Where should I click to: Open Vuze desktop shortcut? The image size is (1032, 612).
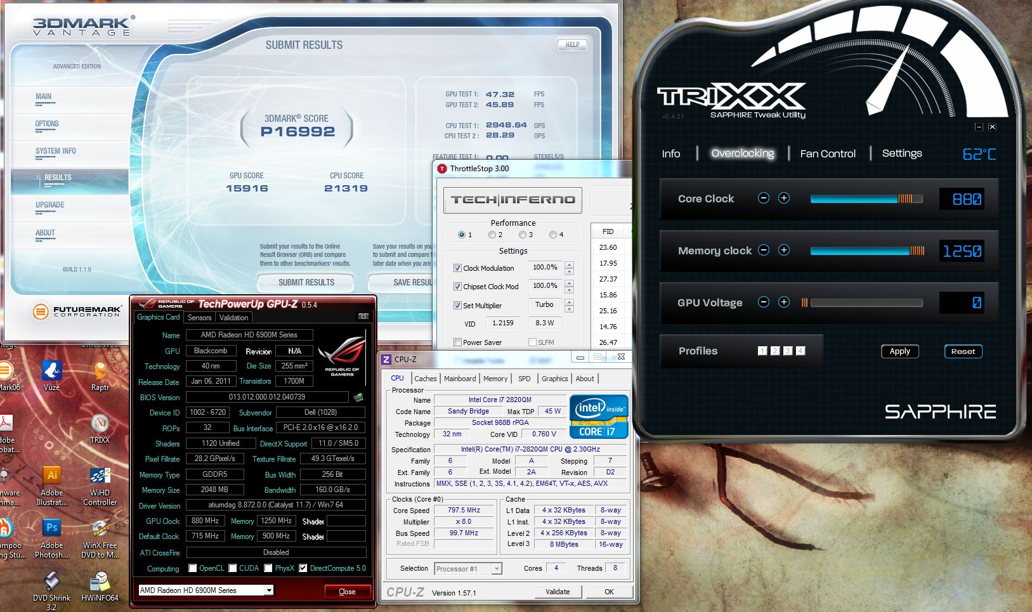coord(52,375)
